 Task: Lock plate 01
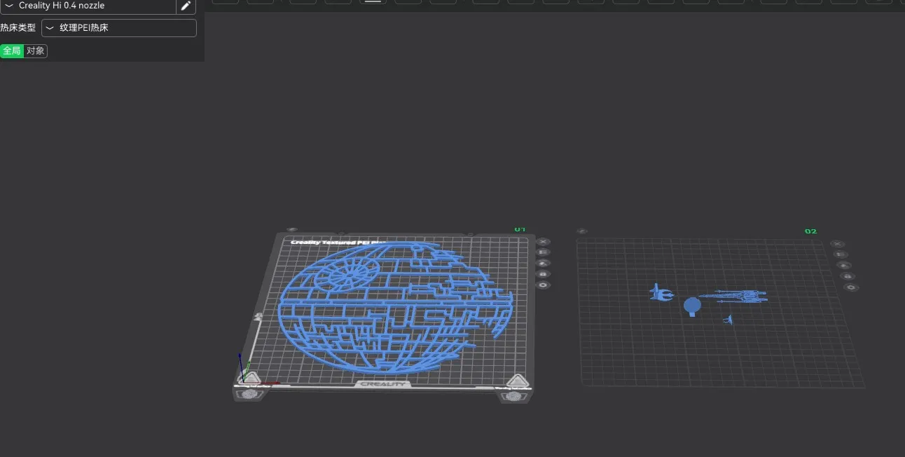(x=544, y=274)
